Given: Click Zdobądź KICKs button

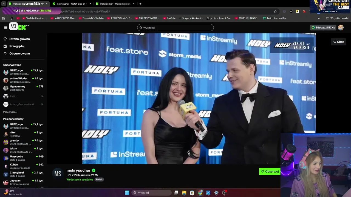Looking at the screenshot, I should click(323, 28).
